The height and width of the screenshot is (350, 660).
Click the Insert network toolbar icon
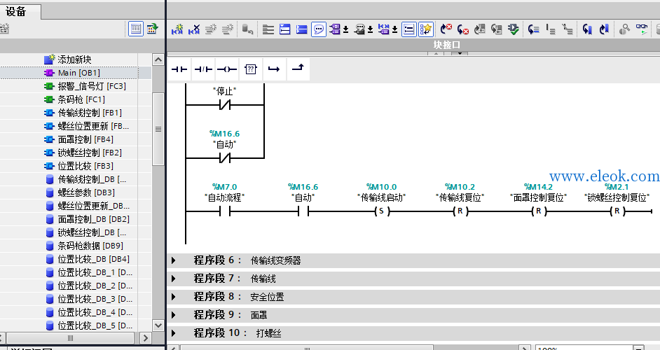click(x=177, y=29)
